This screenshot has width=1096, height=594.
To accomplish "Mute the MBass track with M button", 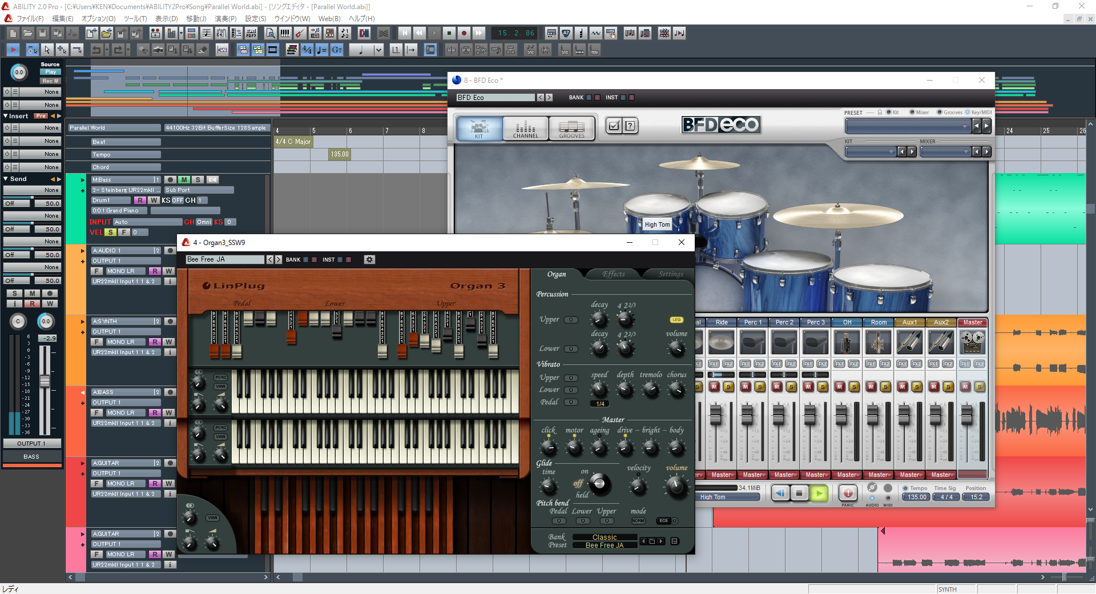I will (184, 179).
